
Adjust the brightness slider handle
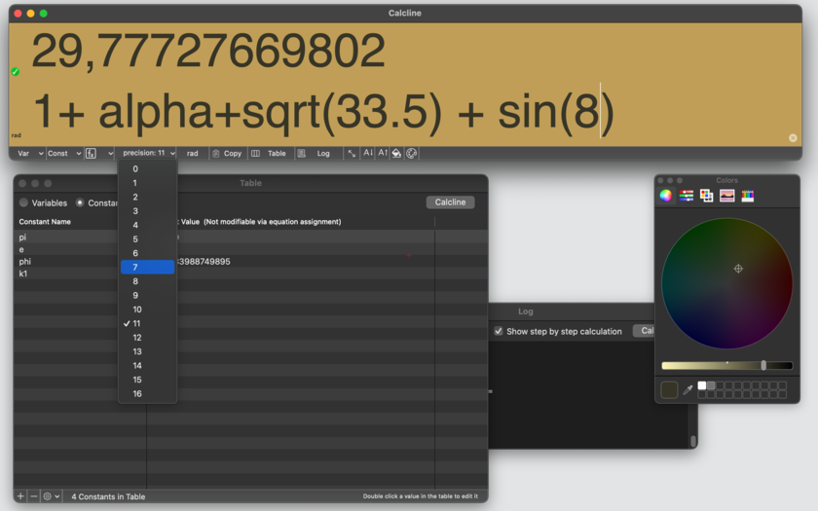point(763,366)
